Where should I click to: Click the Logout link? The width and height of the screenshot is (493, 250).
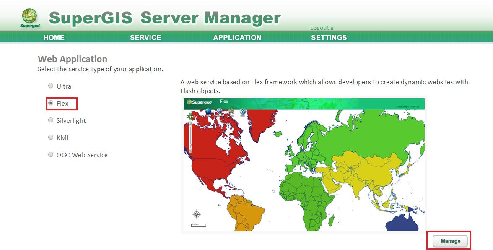[322, 28]
